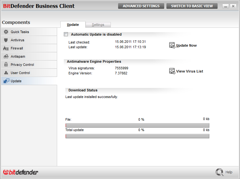Open the Antivirus component
The width and height of the screenshot is (240, 179).
coord(29,40)
